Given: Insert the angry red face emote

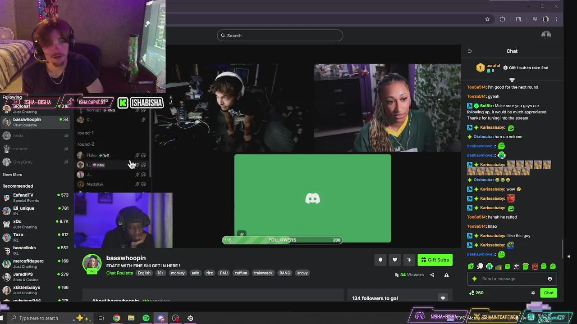Looking at the screenshot, I should coord(535,266).
